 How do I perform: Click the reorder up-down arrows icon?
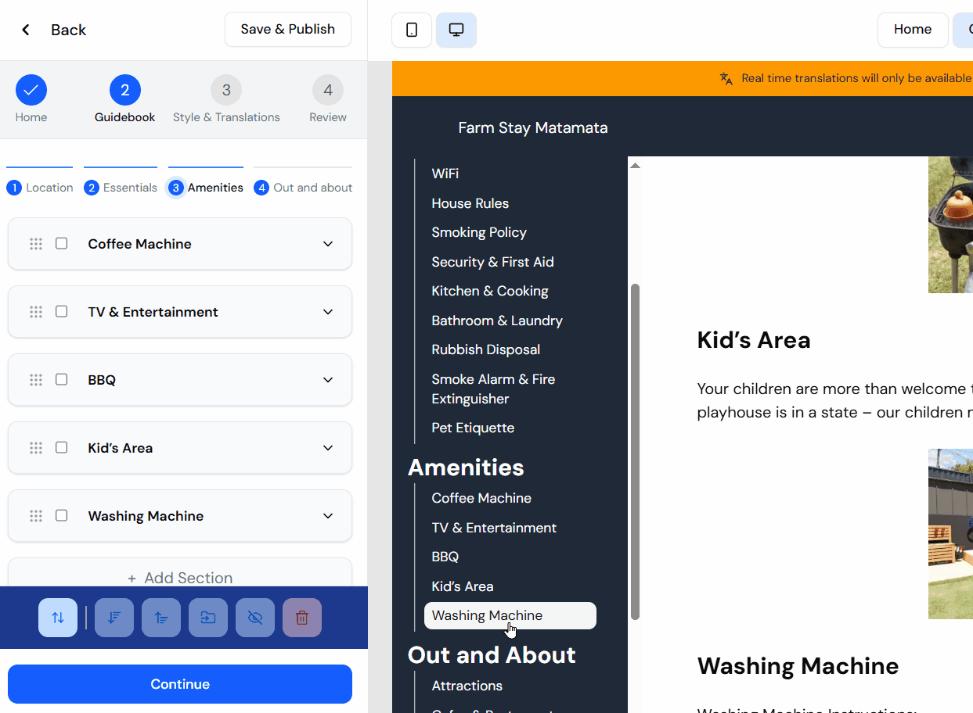click(57, 618)
